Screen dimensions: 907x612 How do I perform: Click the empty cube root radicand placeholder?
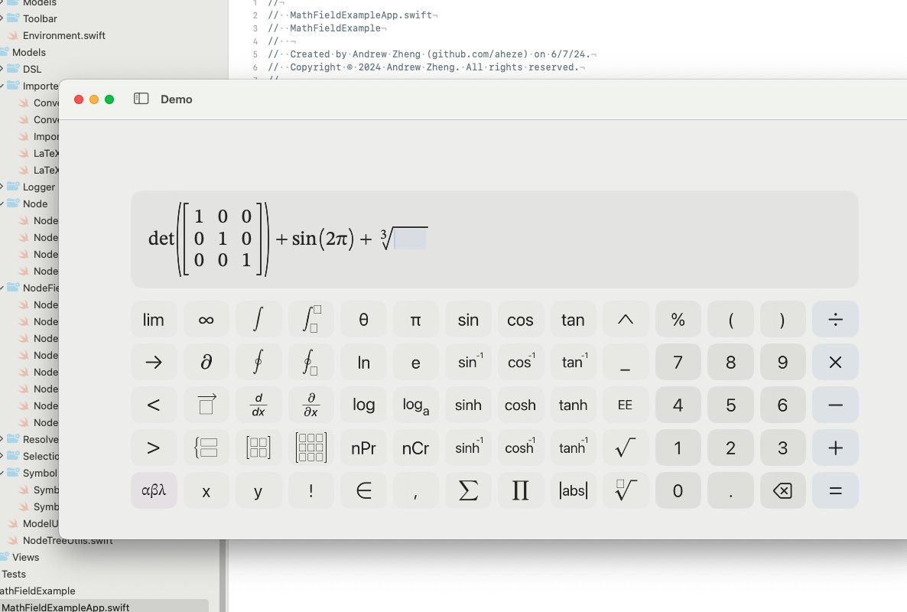click(x=410, y=239)
